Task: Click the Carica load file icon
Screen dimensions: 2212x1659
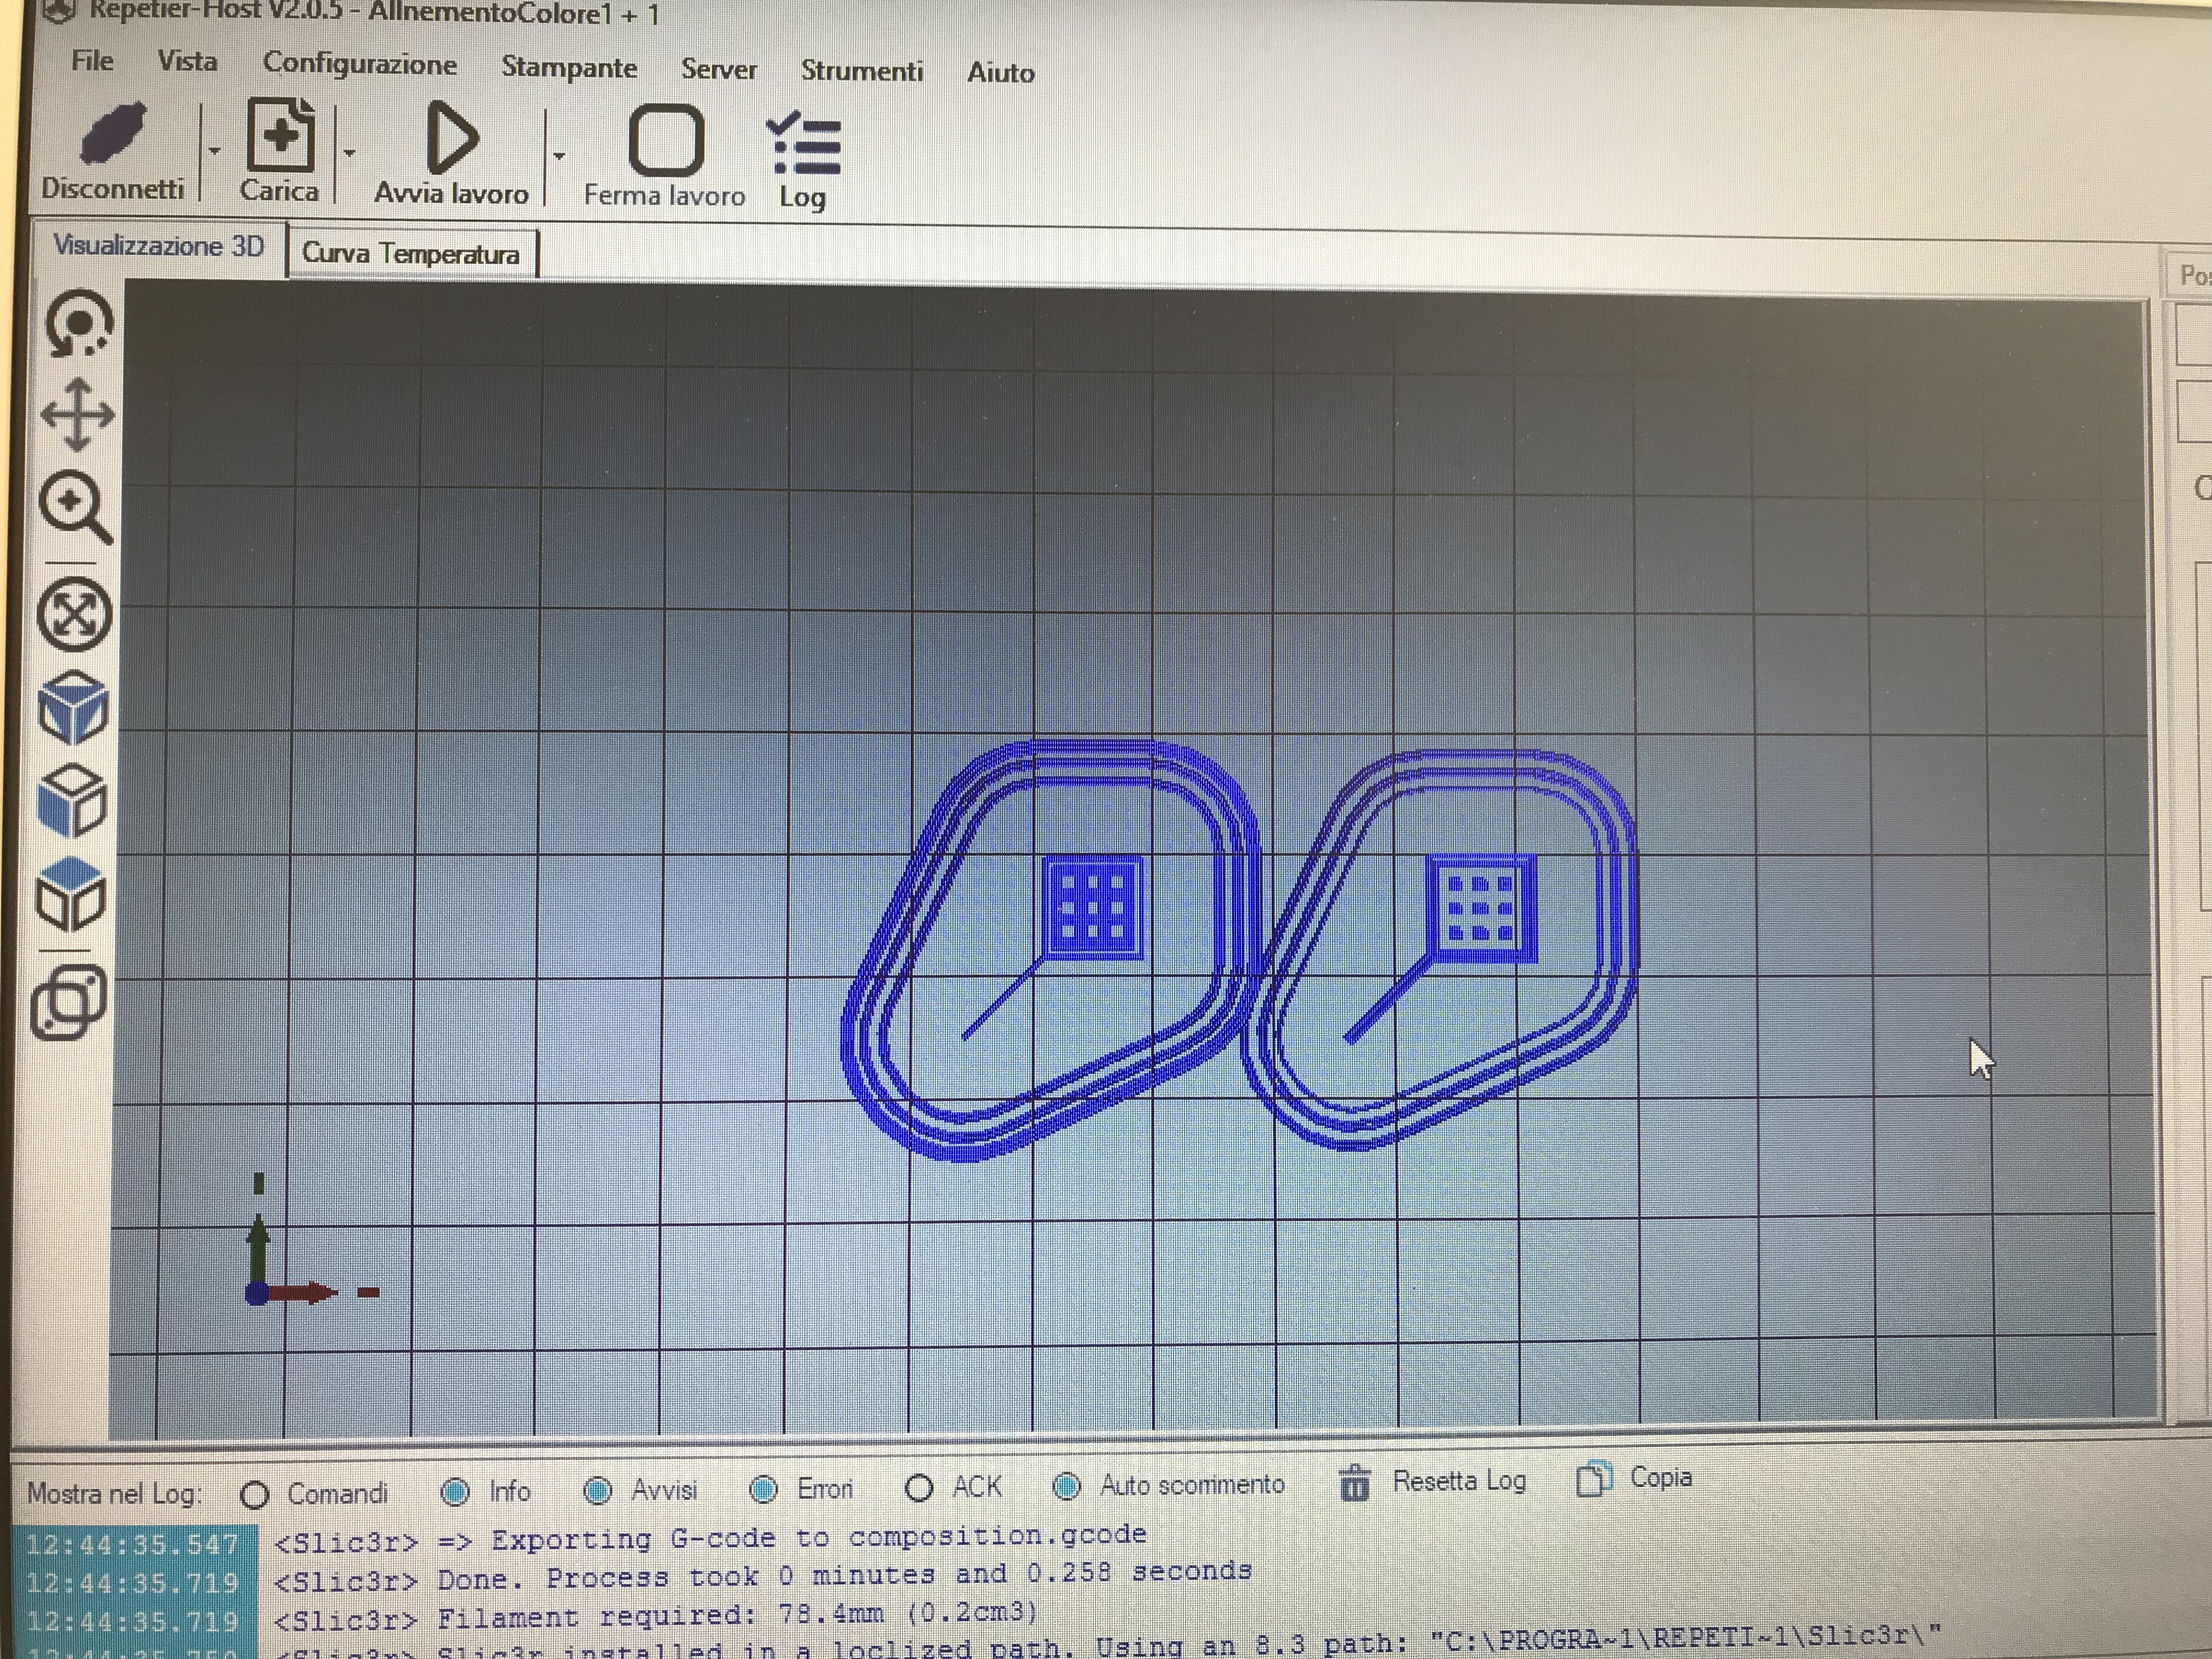Action: [280, 137]
